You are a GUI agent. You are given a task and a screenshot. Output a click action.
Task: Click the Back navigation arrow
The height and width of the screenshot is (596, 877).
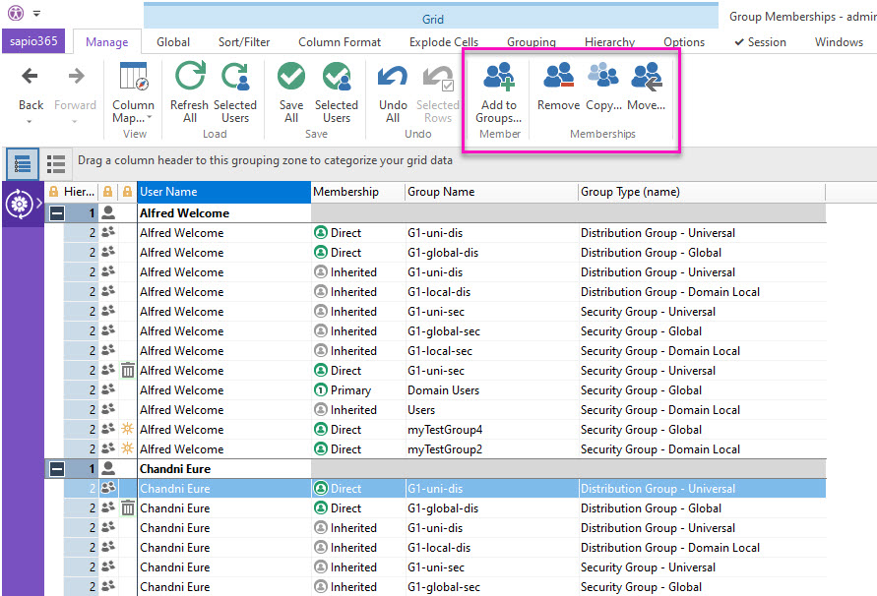[x=31, y=76]
